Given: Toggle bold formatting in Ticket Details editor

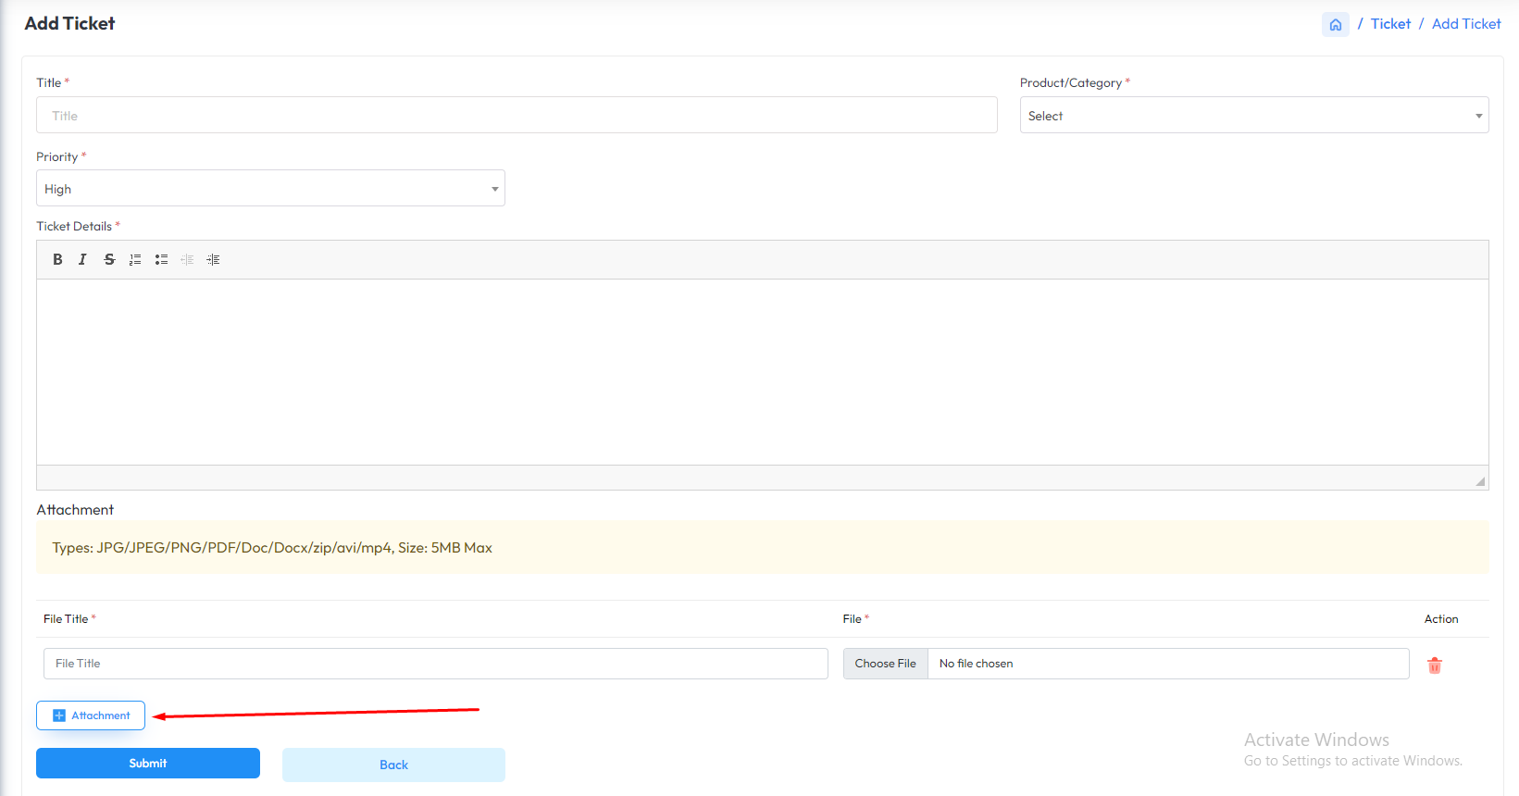Looking at the screenshot, I should [57, 260].
